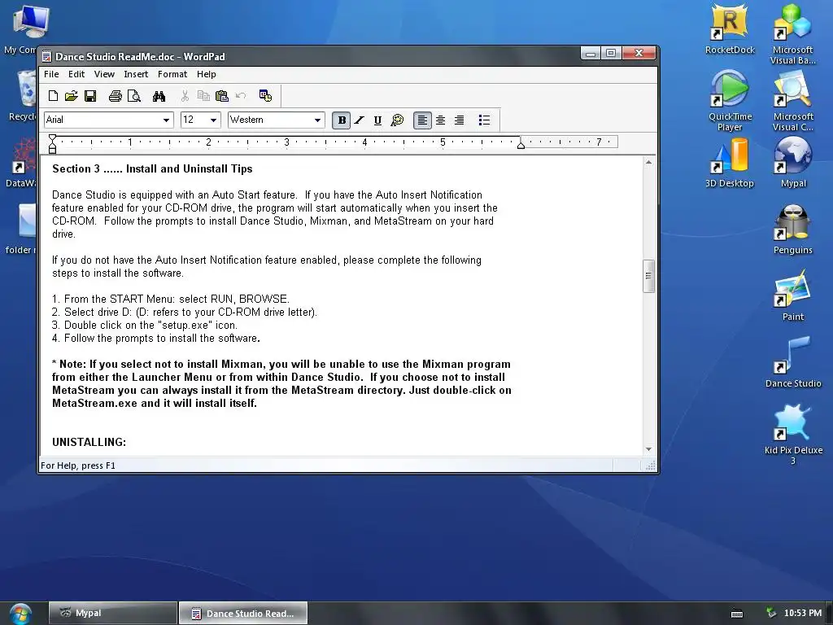The image size is (833, 625).
Task: Click the Undo arrow icon
Action: (x=241, y=96)
